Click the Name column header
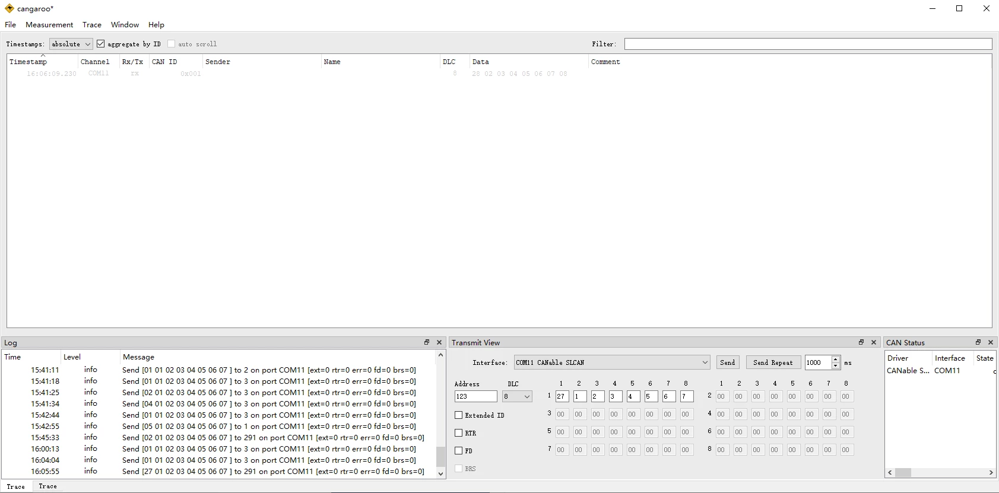This screenshot has height=493, width=999. click(x=380, y=62)
